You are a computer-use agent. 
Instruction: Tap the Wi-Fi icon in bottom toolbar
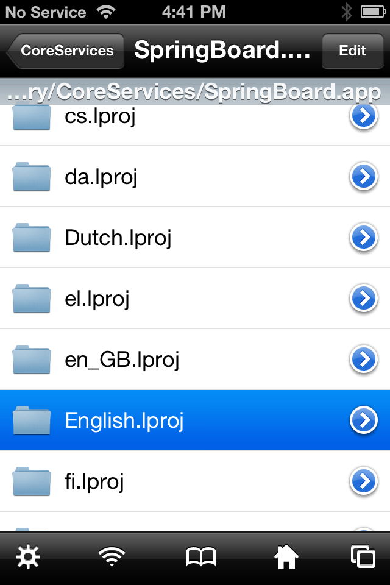(x=112, y=557)
